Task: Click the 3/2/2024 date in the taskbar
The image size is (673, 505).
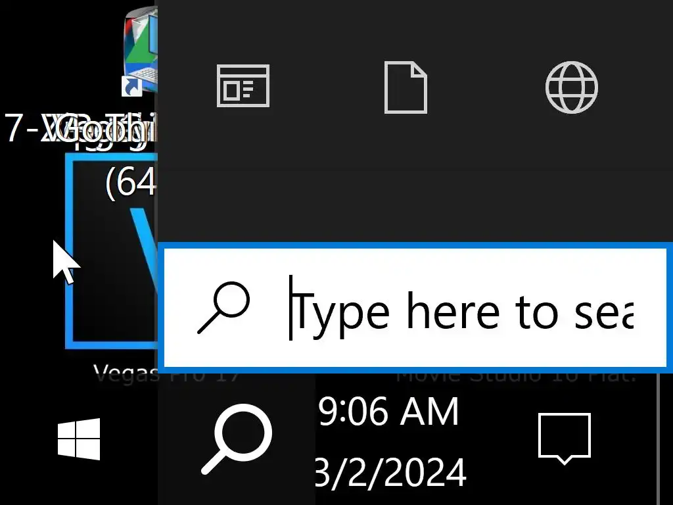Action: point(390,472)
